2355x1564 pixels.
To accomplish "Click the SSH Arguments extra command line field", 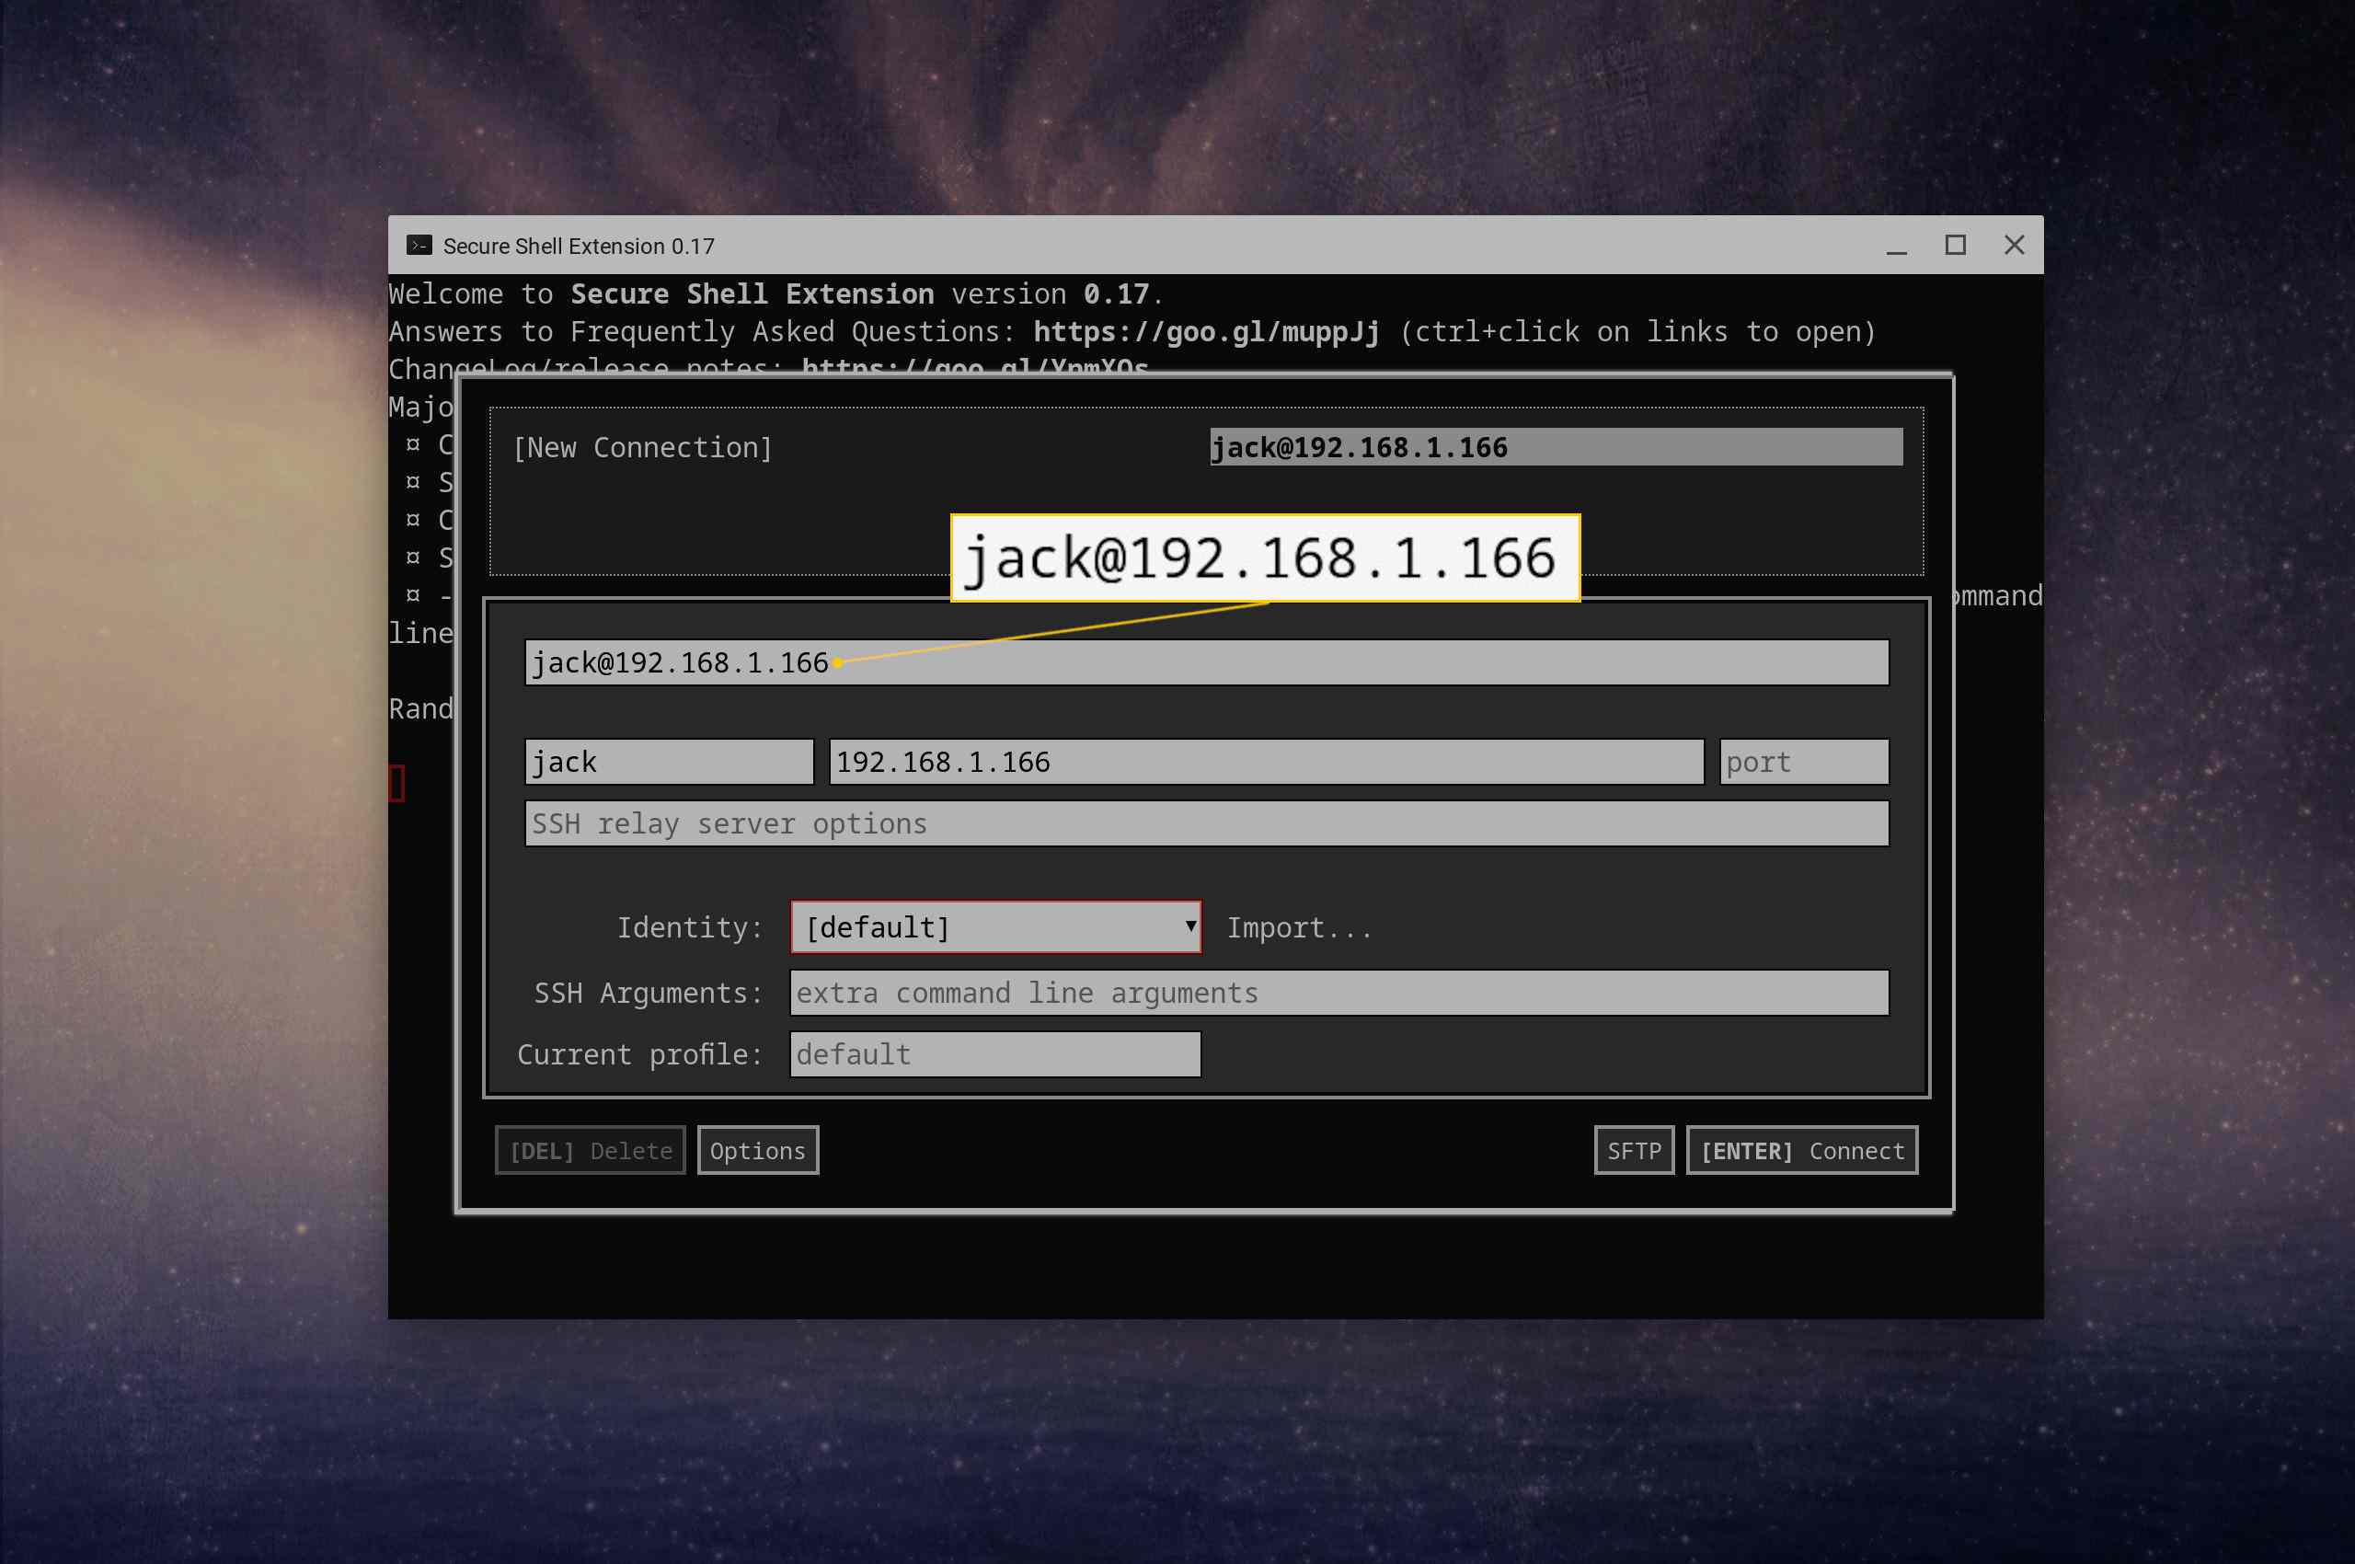I will coord(1339,994).
